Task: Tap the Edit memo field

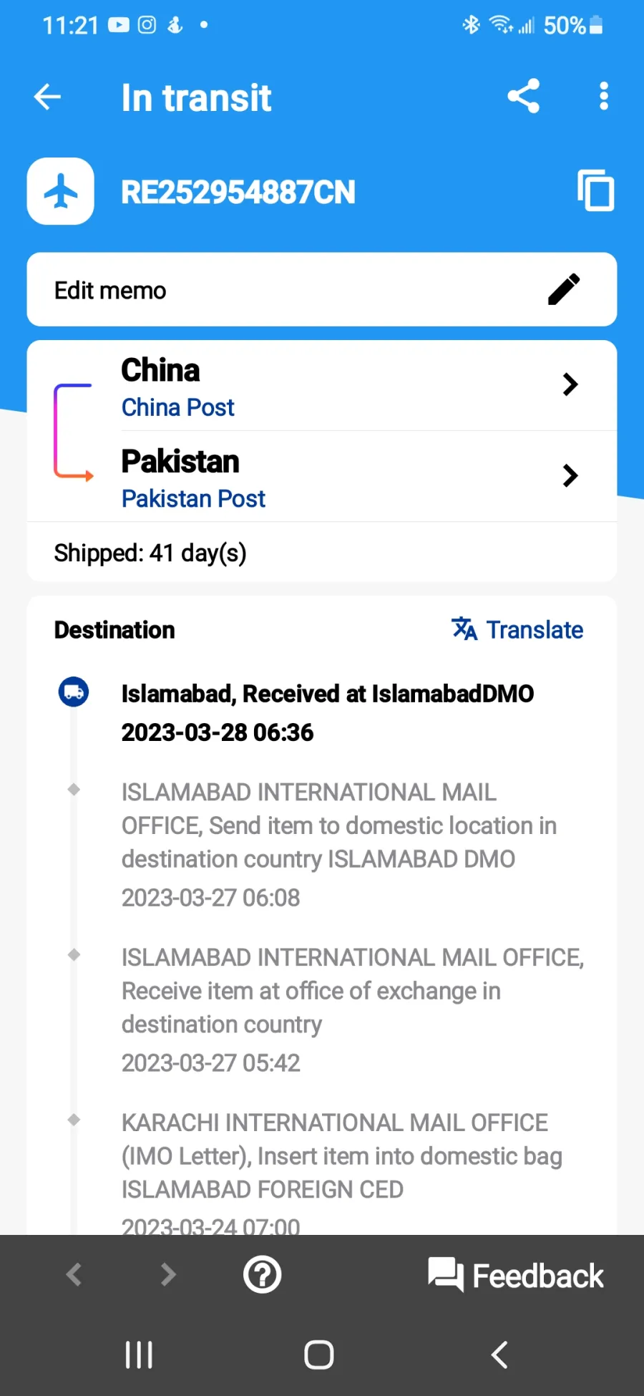Action: coord(322,289)
